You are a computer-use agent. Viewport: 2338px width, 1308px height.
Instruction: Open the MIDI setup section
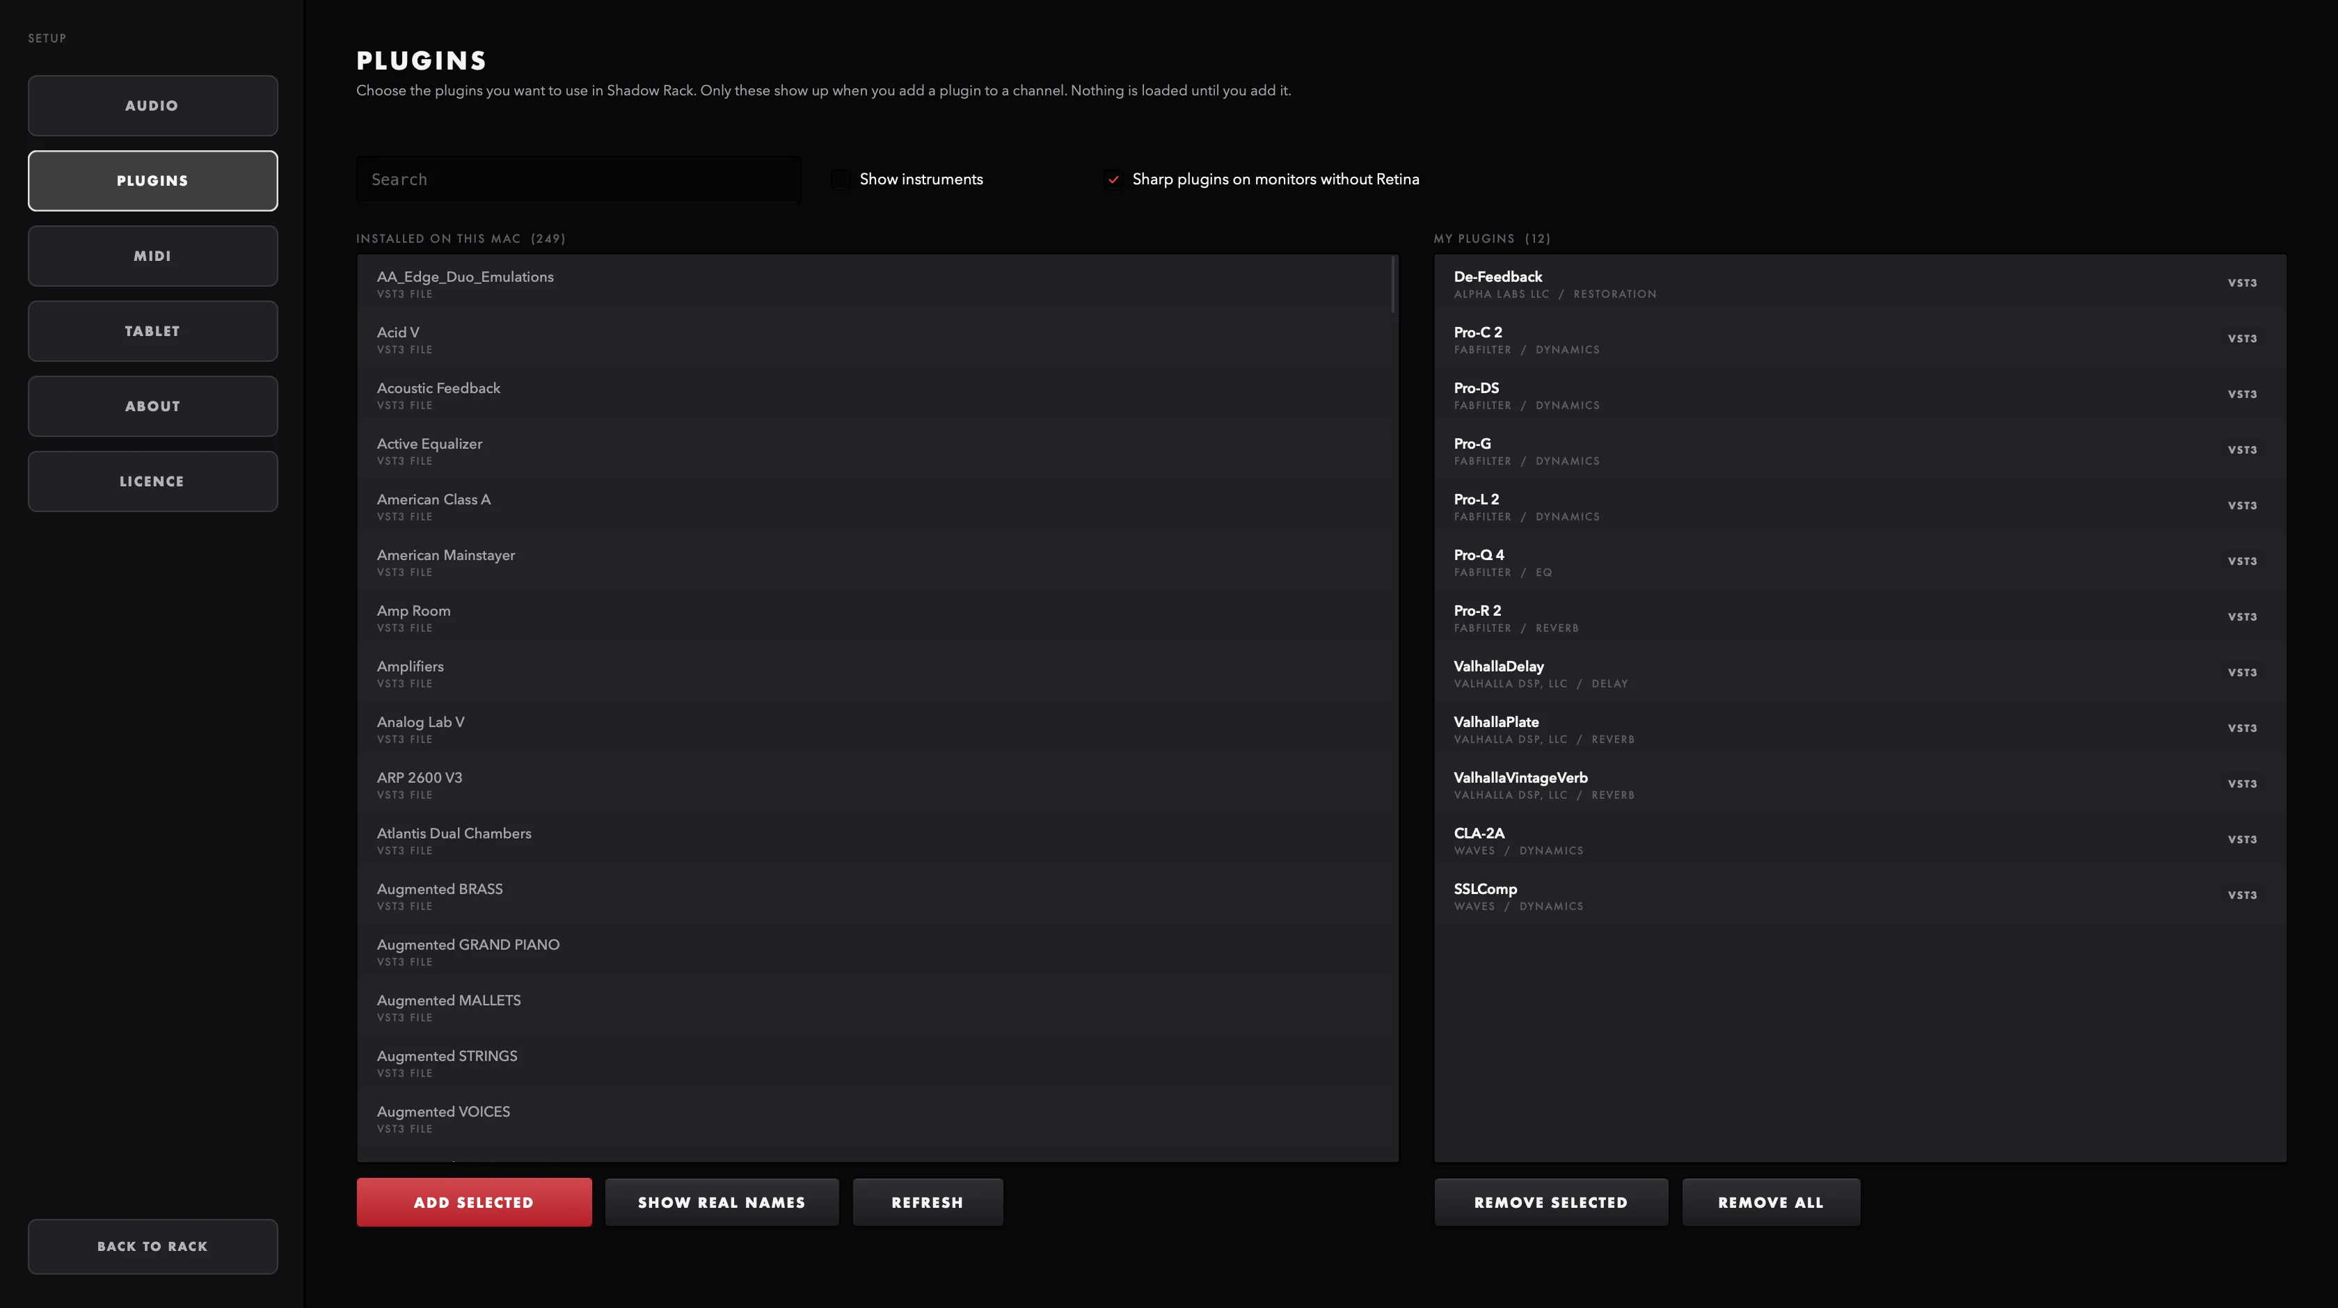point(152,256)
